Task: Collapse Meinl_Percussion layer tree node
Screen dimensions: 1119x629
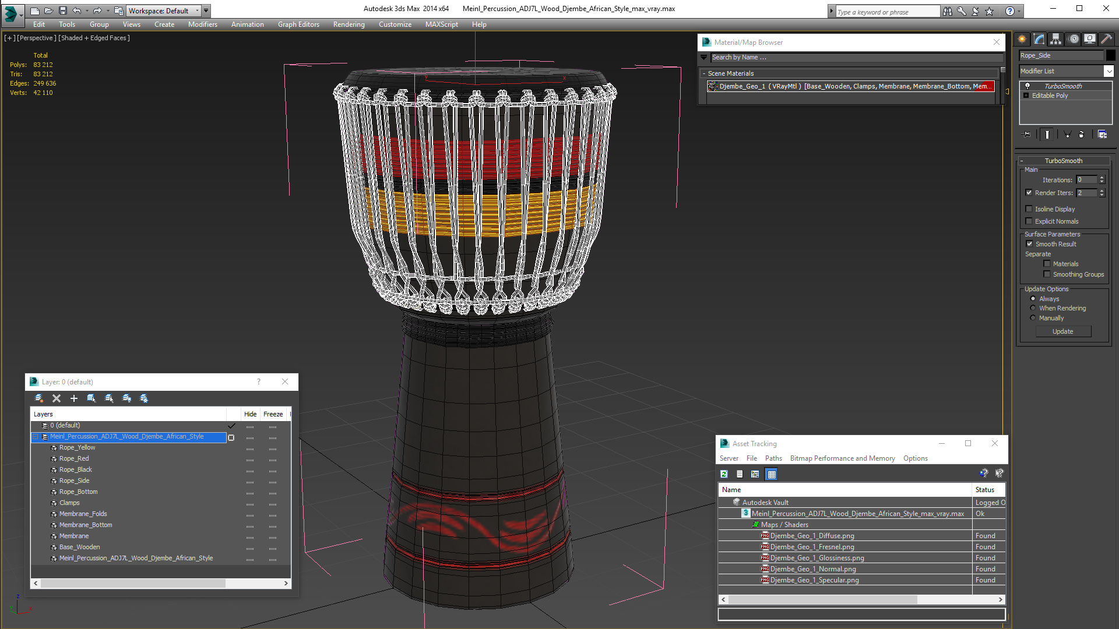Action: [35, 437]
